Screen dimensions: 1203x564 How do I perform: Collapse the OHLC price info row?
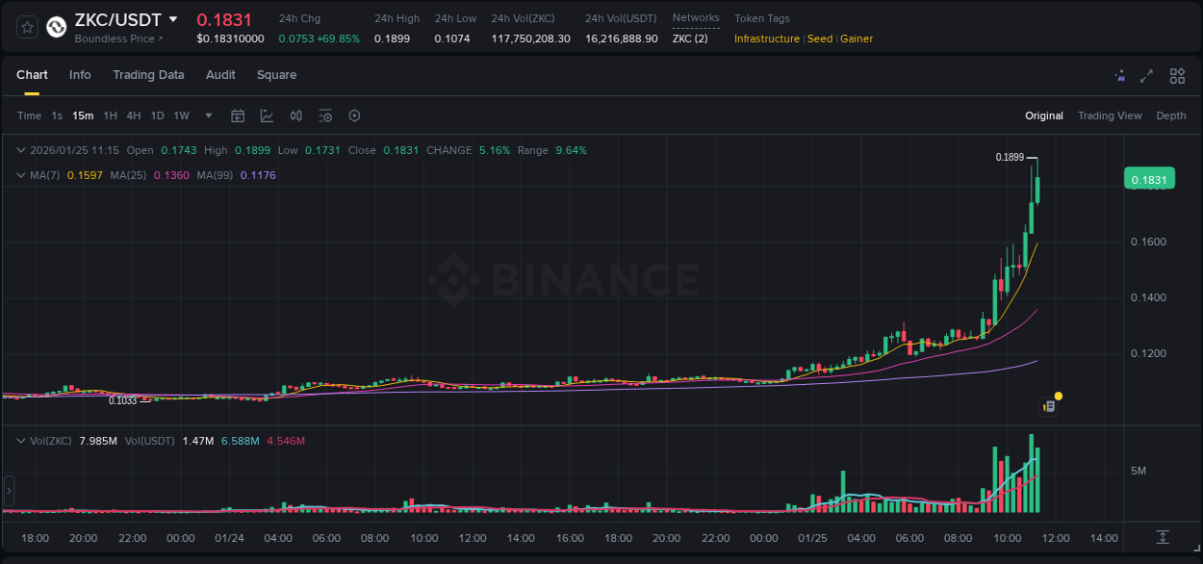21,150
